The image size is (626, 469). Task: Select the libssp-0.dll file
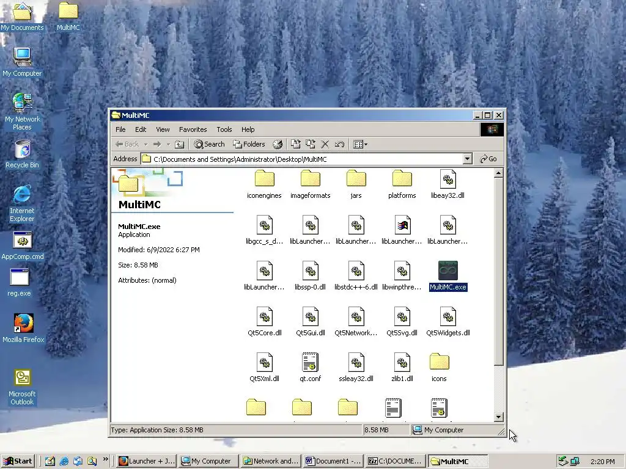tap(310, 277)
